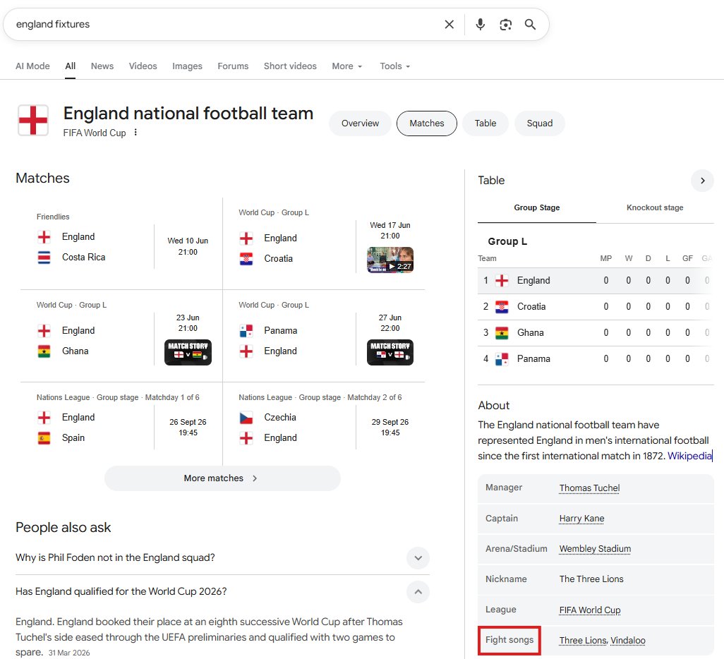Viewport: 724px width, 659px height.
Task: Open the News tab
Action: 102,66
